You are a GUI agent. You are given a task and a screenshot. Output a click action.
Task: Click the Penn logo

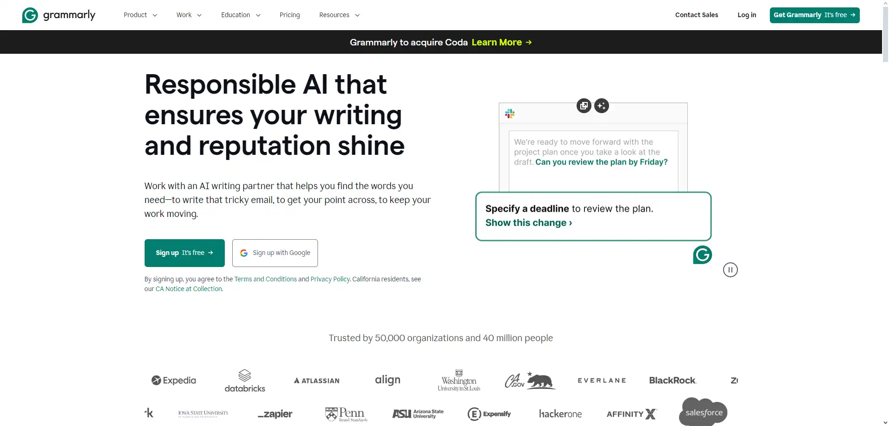(x=346, y=414)
